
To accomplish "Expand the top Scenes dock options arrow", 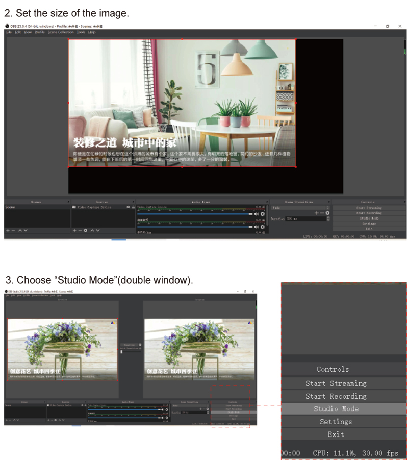I will pyautogui.click(x=68, y=202).
